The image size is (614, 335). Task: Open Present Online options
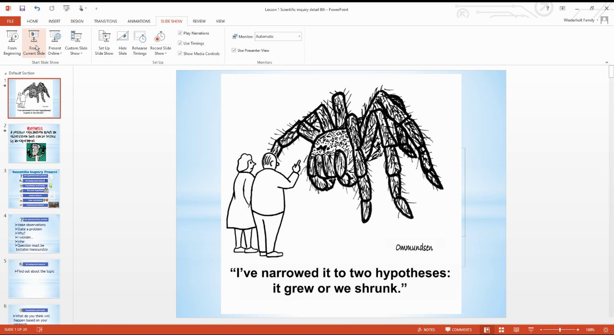pyautogui.click(x=55, y=43)
